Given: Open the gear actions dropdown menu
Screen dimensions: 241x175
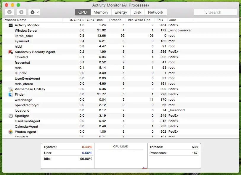Looking at the screenshot, I should [34, 12].
